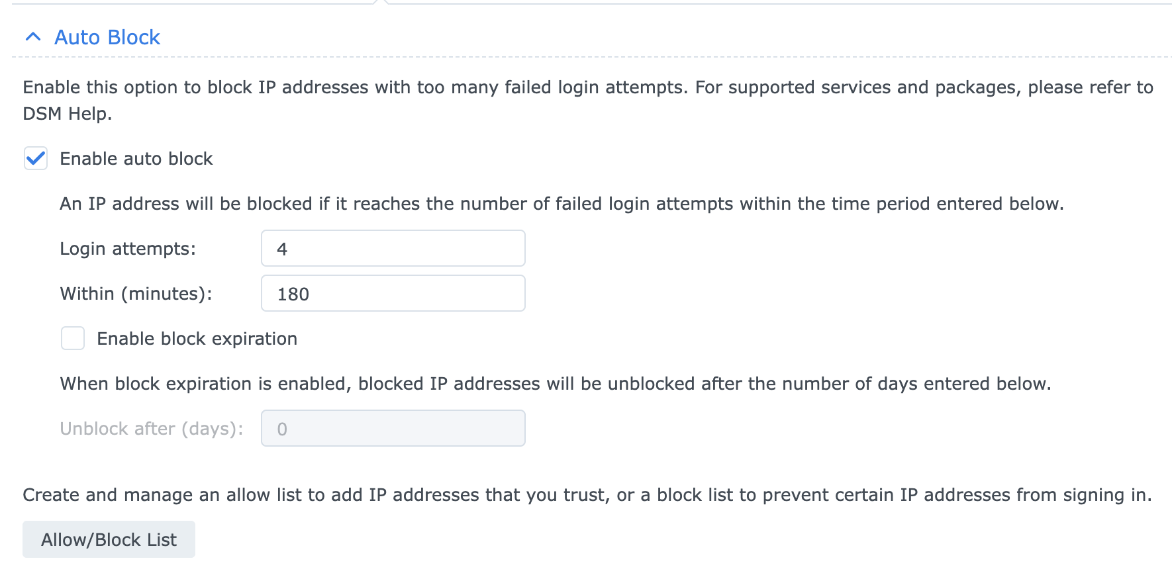This screenshot has height=577, width=1172.
Task: Click the Within (minutes) label
Action: [x=136, y=294]
